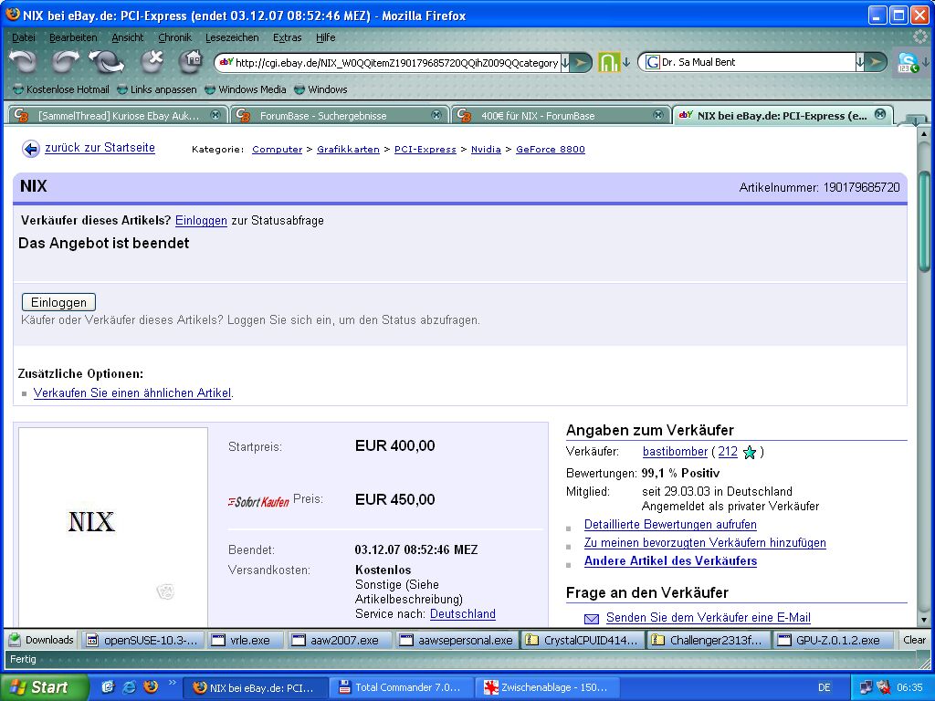Open the Bearbeiten menu
The width and height of the screenshot is (935, 701).
(x=73, y=37)
